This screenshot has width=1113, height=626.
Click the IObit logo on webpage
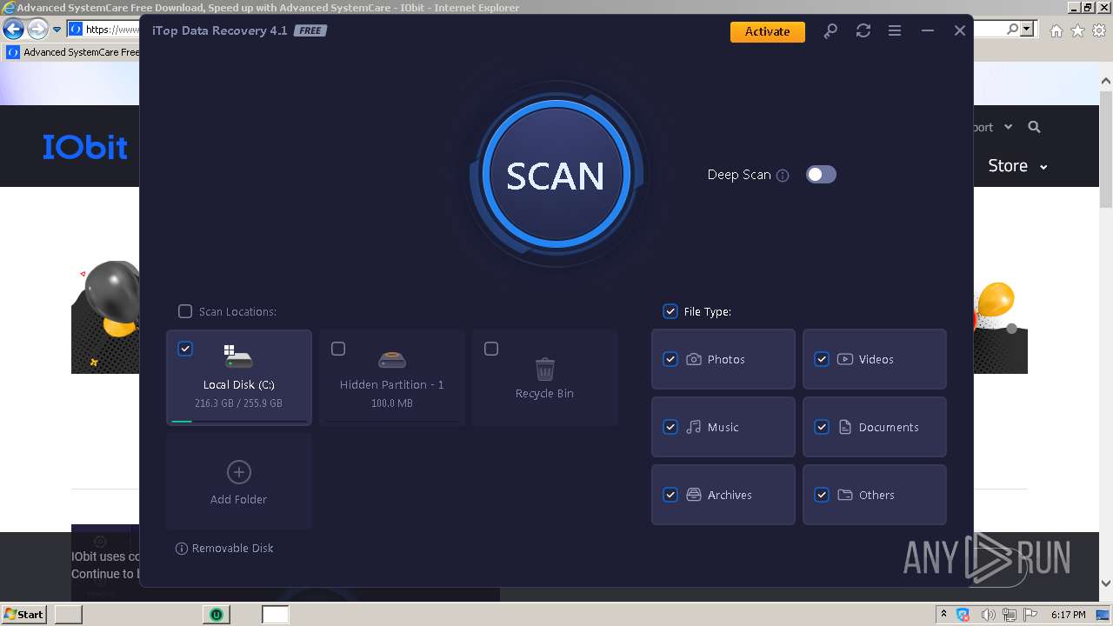click(x=85, y=147)
